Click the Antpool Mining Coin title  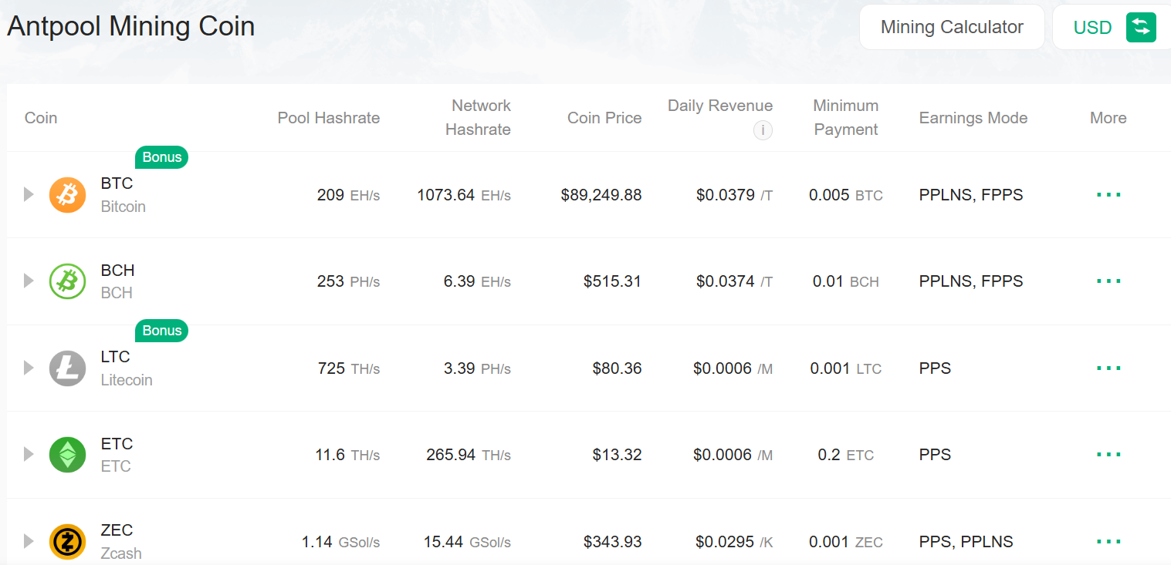[x=130, y=26]
